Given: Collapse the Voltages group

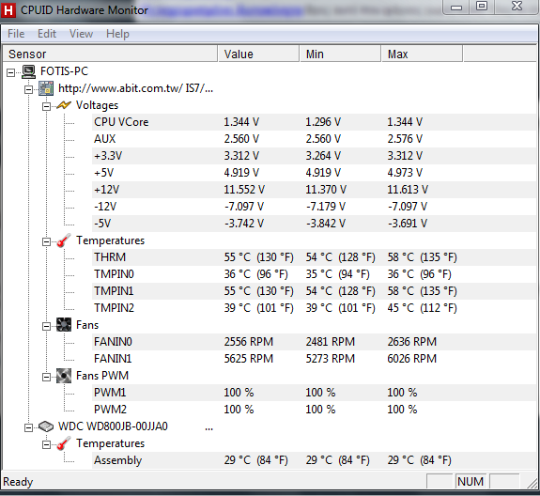Looking at the screenshot, I should coord(47,106).
